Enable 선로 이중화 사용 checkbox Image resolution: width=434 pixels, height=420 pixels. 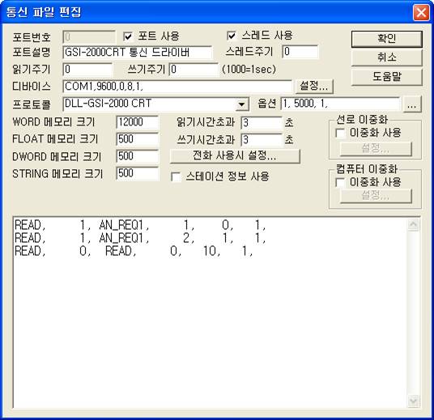tap(340, 133)
